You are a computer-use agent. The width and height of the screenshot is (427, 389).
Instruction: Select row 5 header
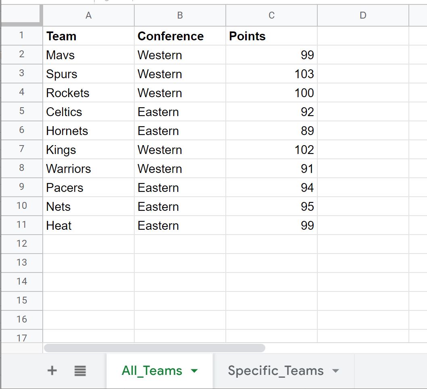point(21,111)
